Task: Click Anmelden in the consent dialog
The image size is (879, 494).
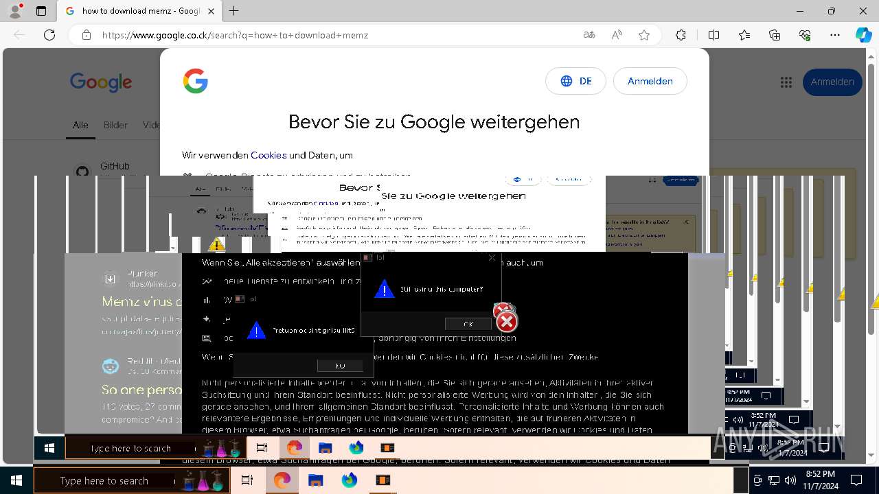Action: coord(650,81)
